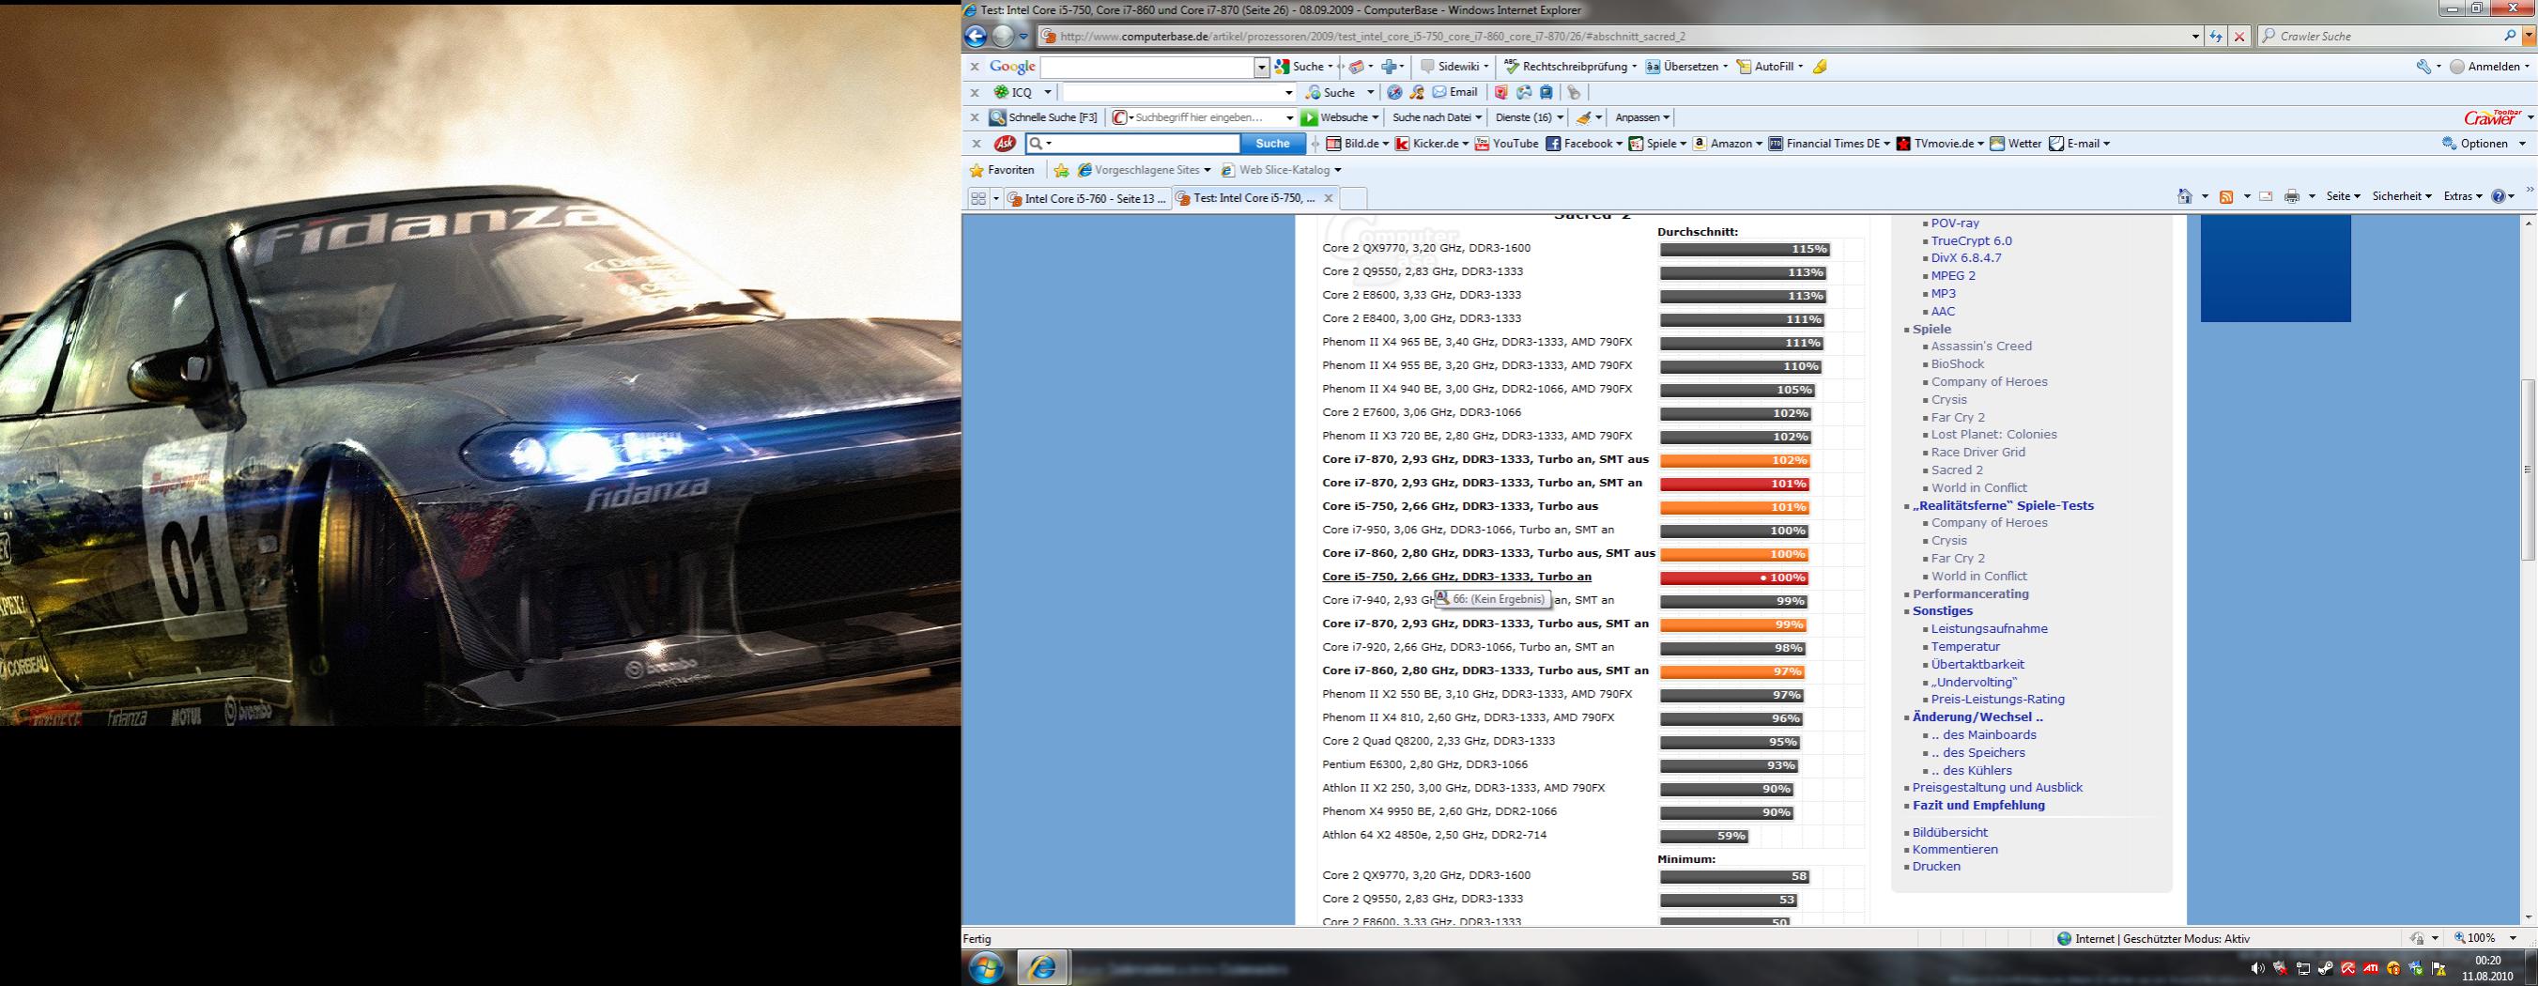
Task: Click the RSS feeds icon
Action: click(x=2225, y=196)
